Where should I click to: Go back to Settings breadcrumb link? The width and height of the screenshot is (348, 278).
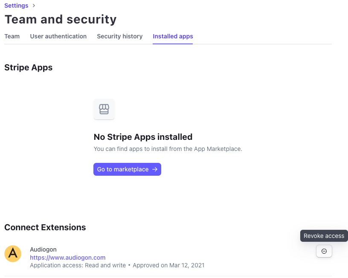coord(16,6)
